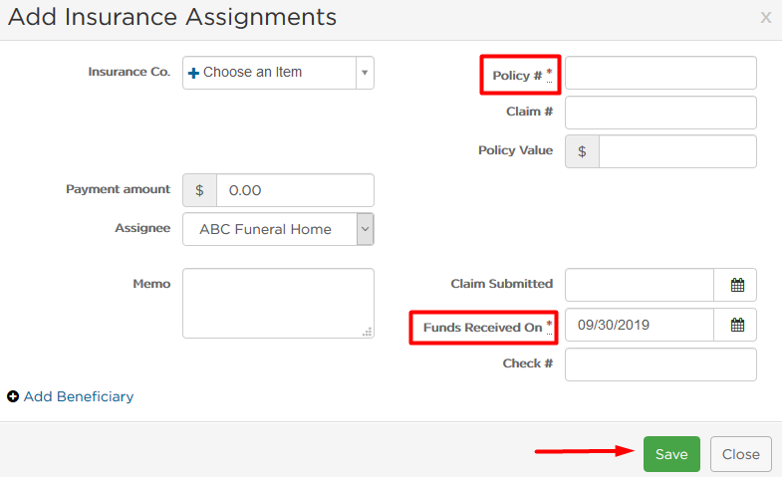Screen dimensions: 782x477
Task: Click into the Claim # field
Action: click(660, 113)
